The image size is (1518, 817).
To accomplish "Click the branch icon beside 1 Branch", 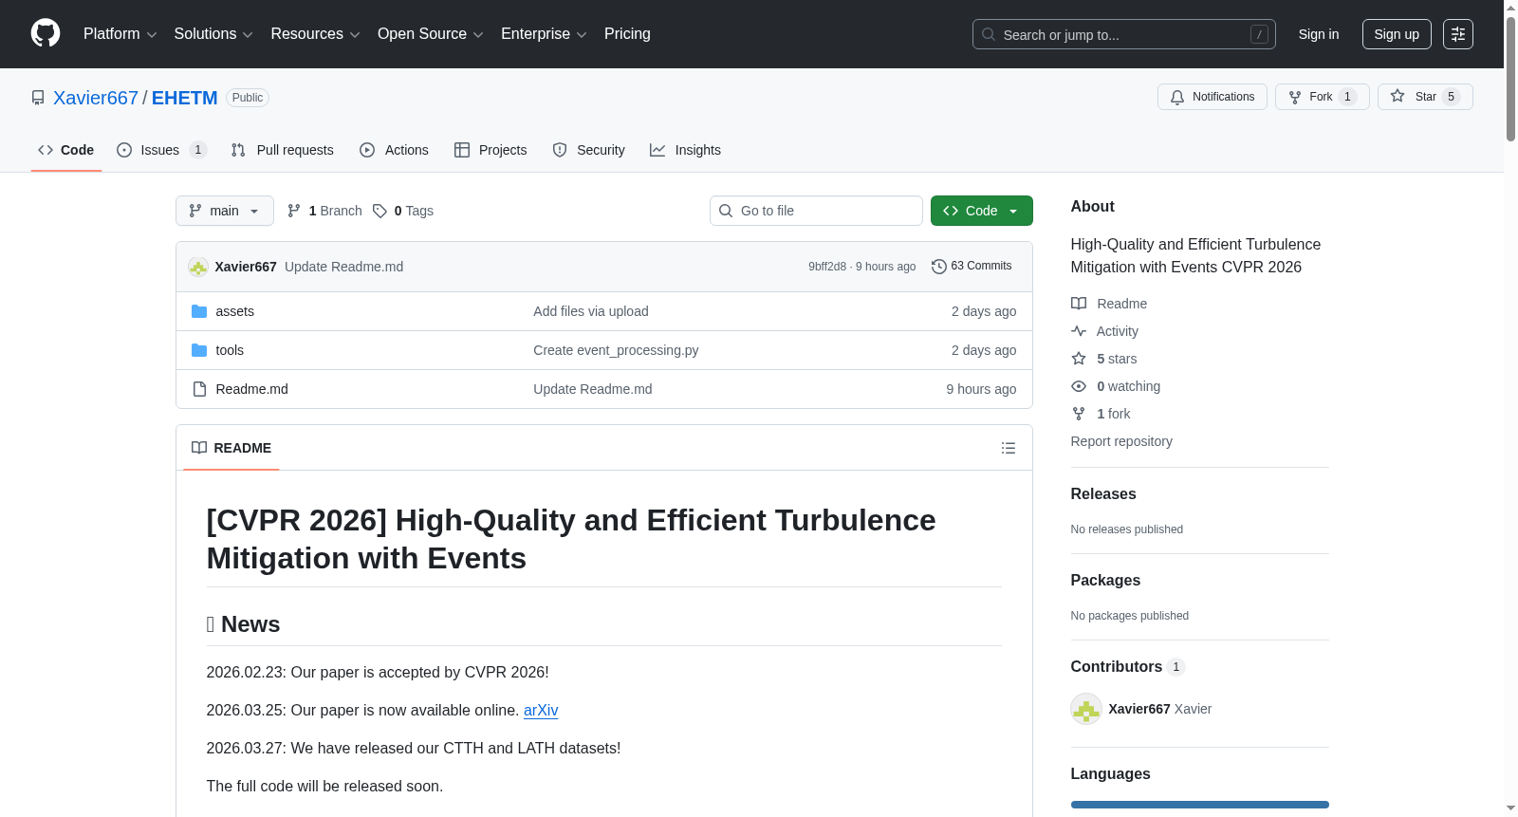I will pyautogui.click(x=294, y=211).
